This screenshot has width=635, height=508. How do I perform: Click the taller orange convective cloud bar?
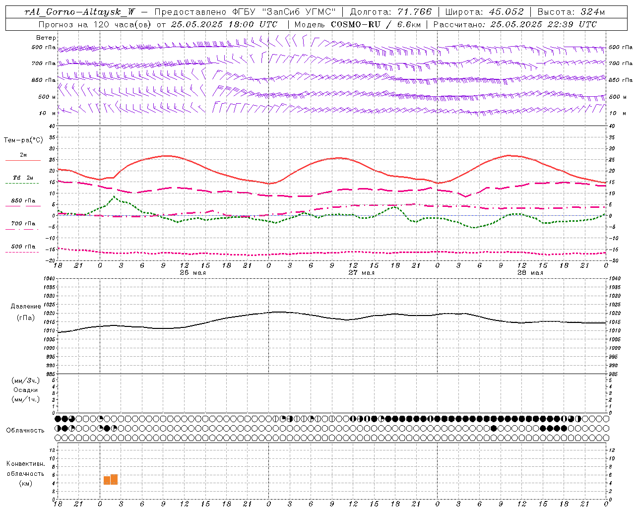(114, 479)
